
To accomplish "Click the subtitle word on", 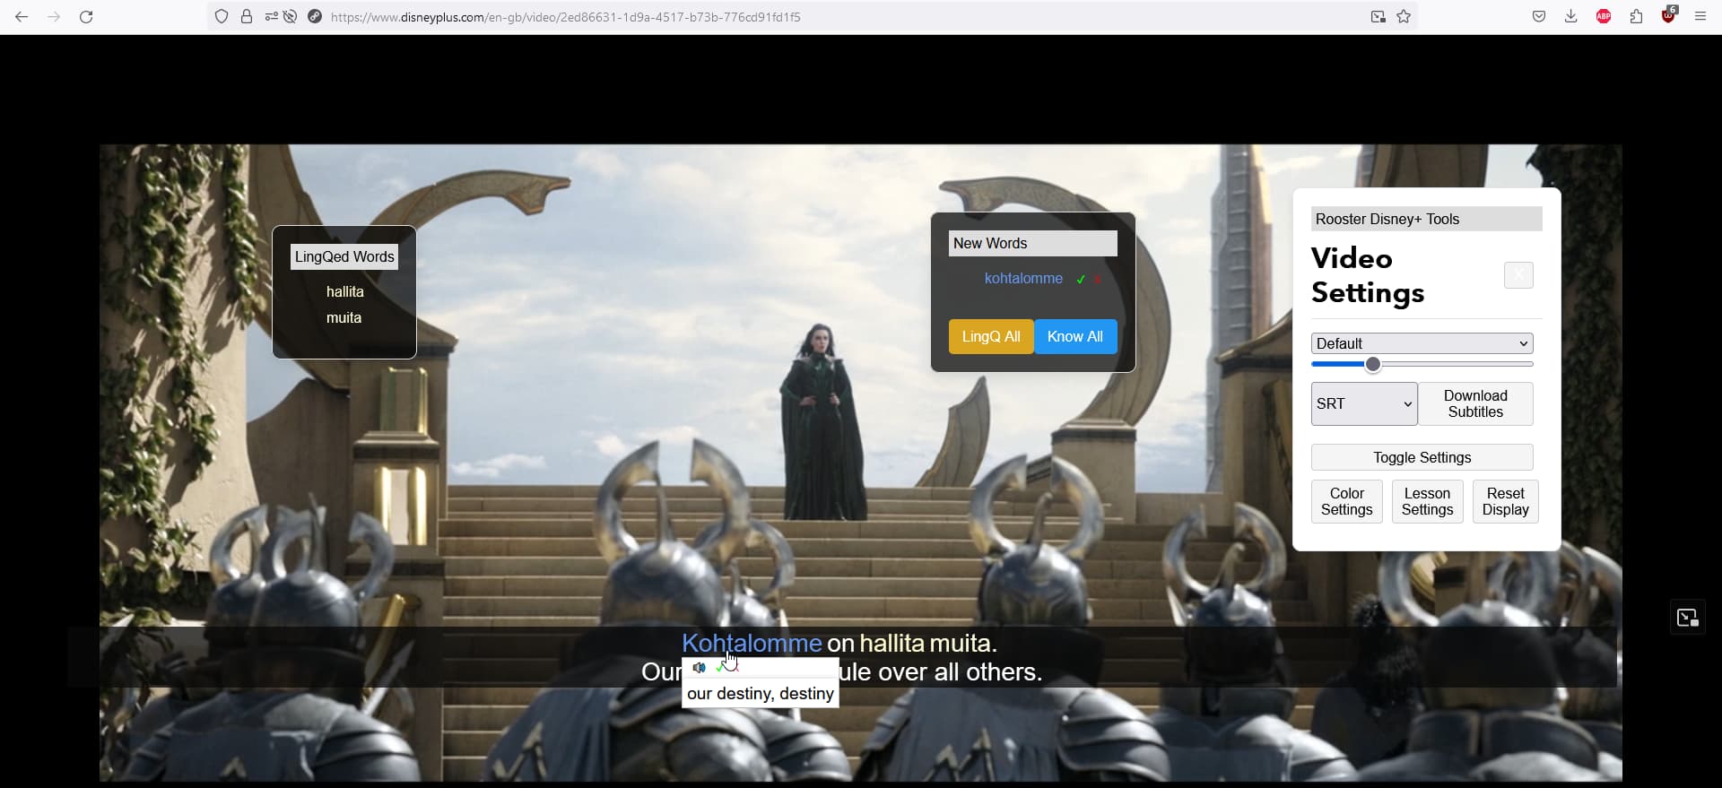I will click(x=840, y=645).
